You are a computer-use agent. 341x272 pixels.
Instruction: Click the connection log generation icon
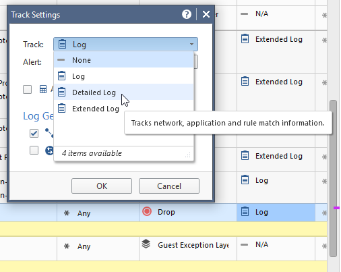point(49,133)
